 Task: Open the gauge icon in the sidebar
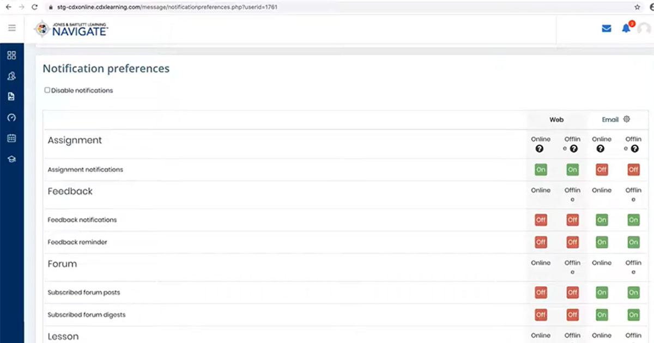tap(11, 118)
